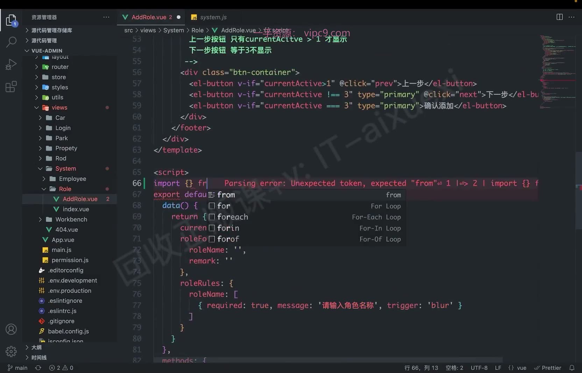This screenshot has height=373, width=582.
Task: Click the code minimap preview
Action: (x=558, y=72)
